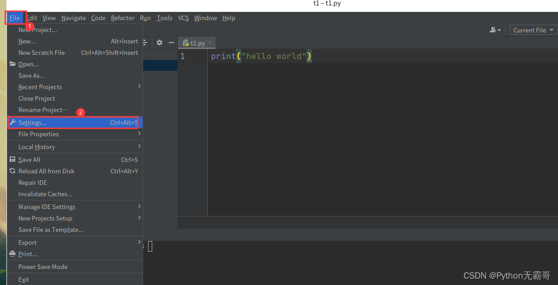Hide project panel with minus icon
Viewport: 558px width, 285px height.
[171, 43]
